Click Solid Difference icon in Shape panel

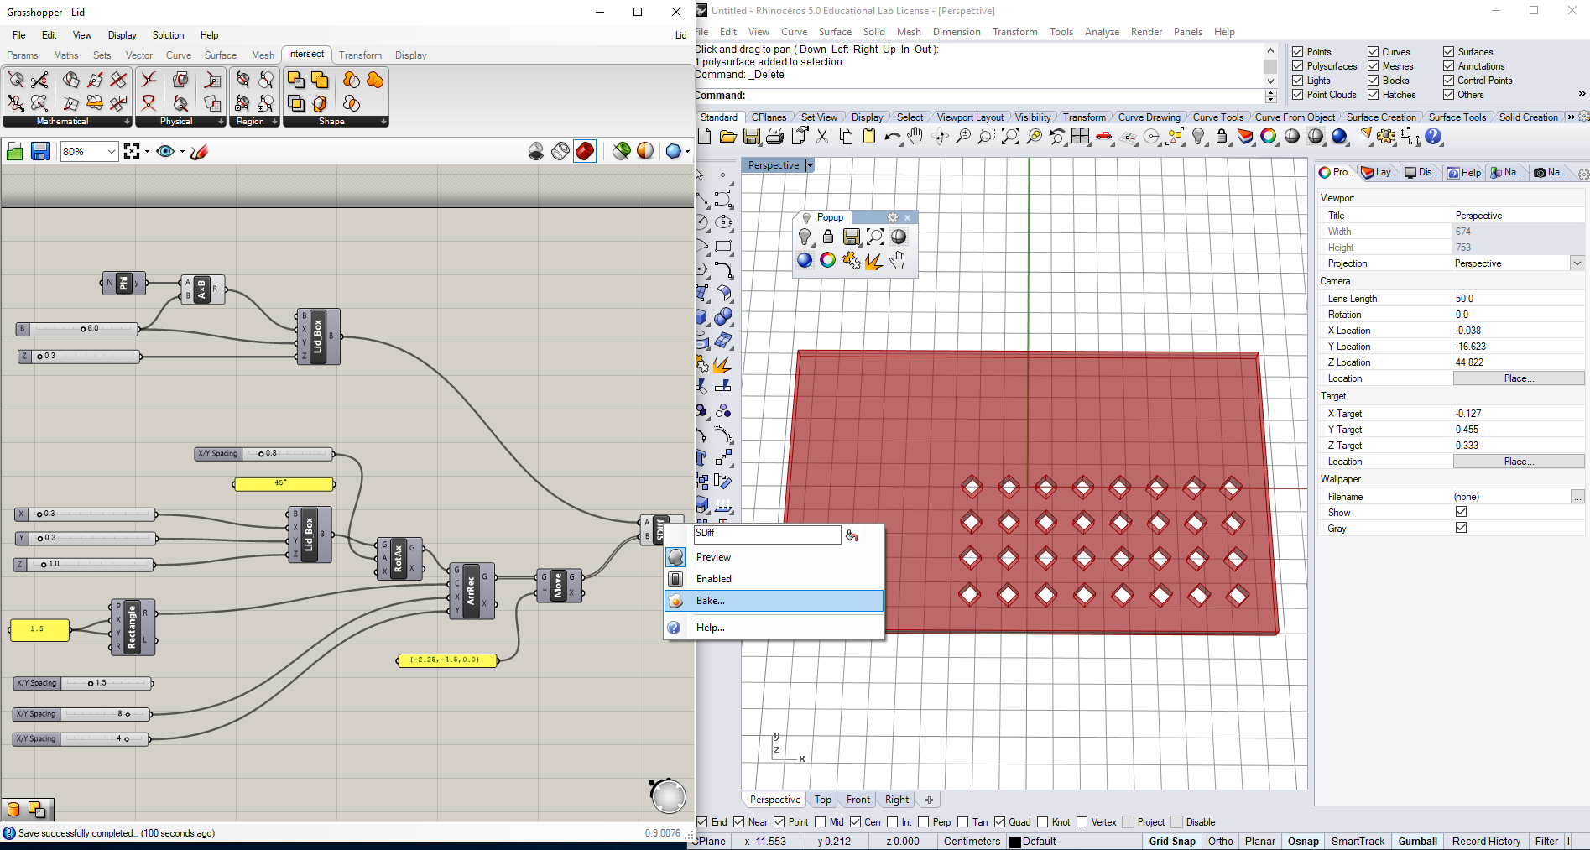coord(296,80)
